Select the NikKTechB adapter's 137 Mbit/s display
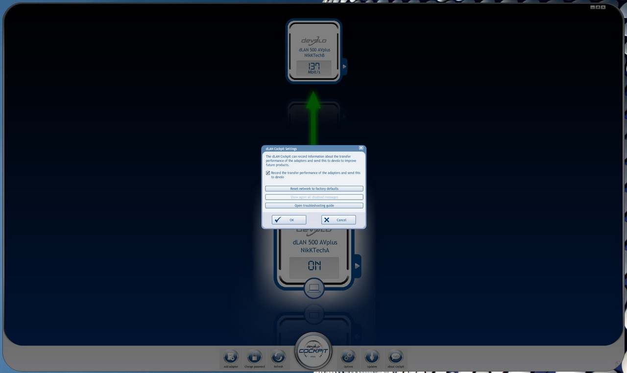The image size is (627, 373). pos(313,68)
